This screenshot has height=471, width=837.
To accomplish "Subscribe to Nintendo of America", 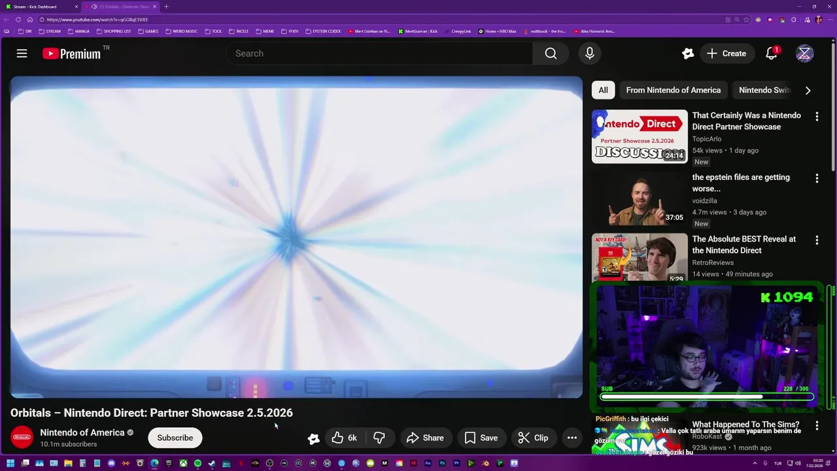I will point(175,438).
